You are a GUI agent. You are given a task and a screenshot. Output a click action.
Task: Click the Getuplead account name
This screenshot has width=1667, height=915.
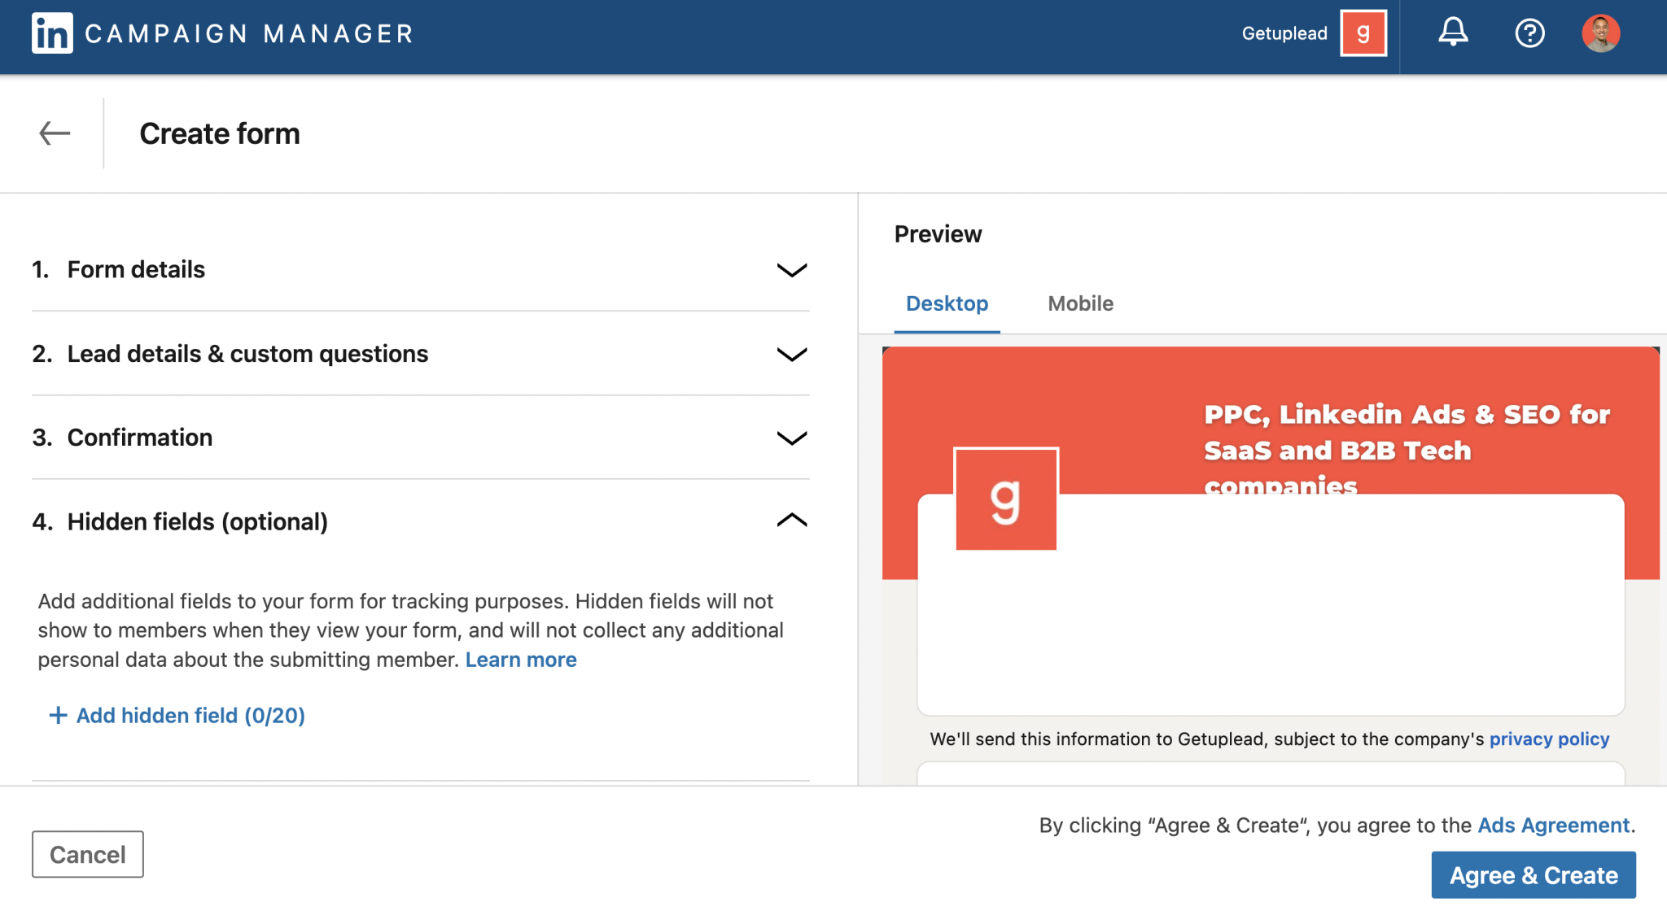(x=1284, y=33)
